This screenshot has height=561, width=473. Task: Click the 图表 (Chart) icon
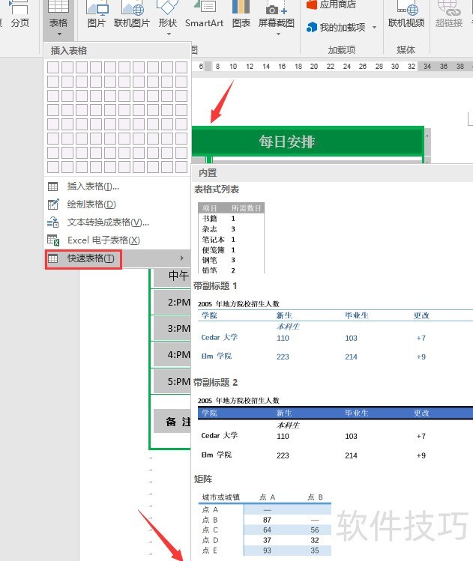point(241,14)
